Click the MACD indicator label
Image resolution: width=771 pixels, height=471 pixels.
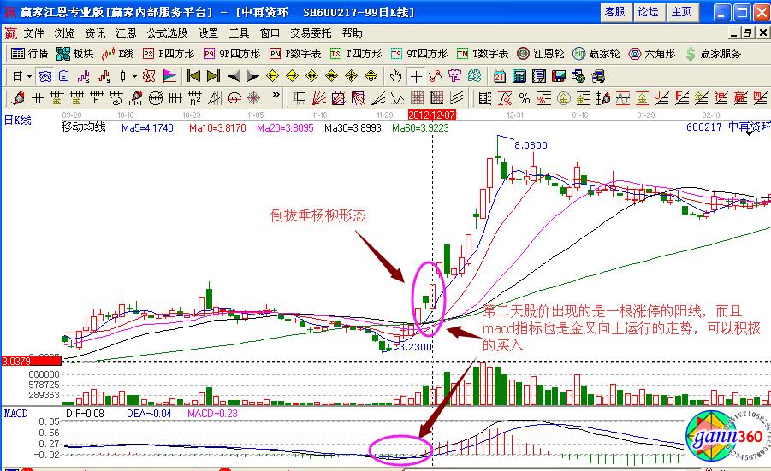tap(15, 413)
